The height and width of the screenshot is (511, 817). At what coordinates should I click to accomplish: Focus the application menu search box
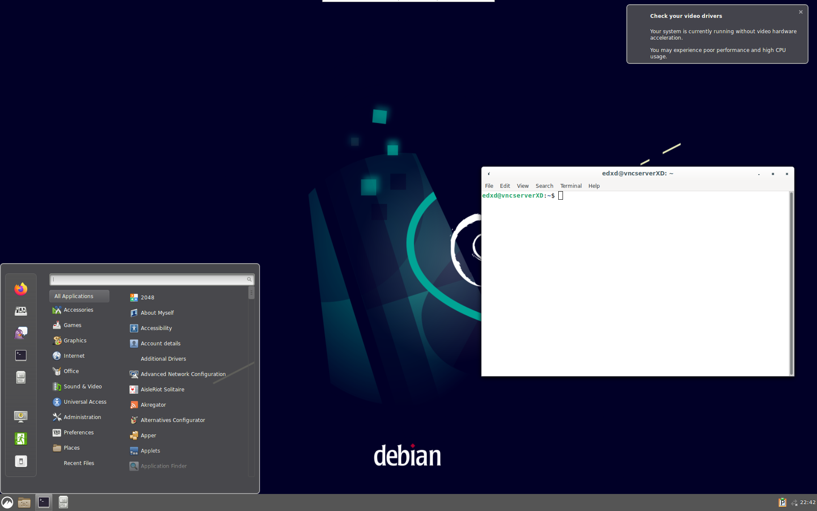click(152, 280)
